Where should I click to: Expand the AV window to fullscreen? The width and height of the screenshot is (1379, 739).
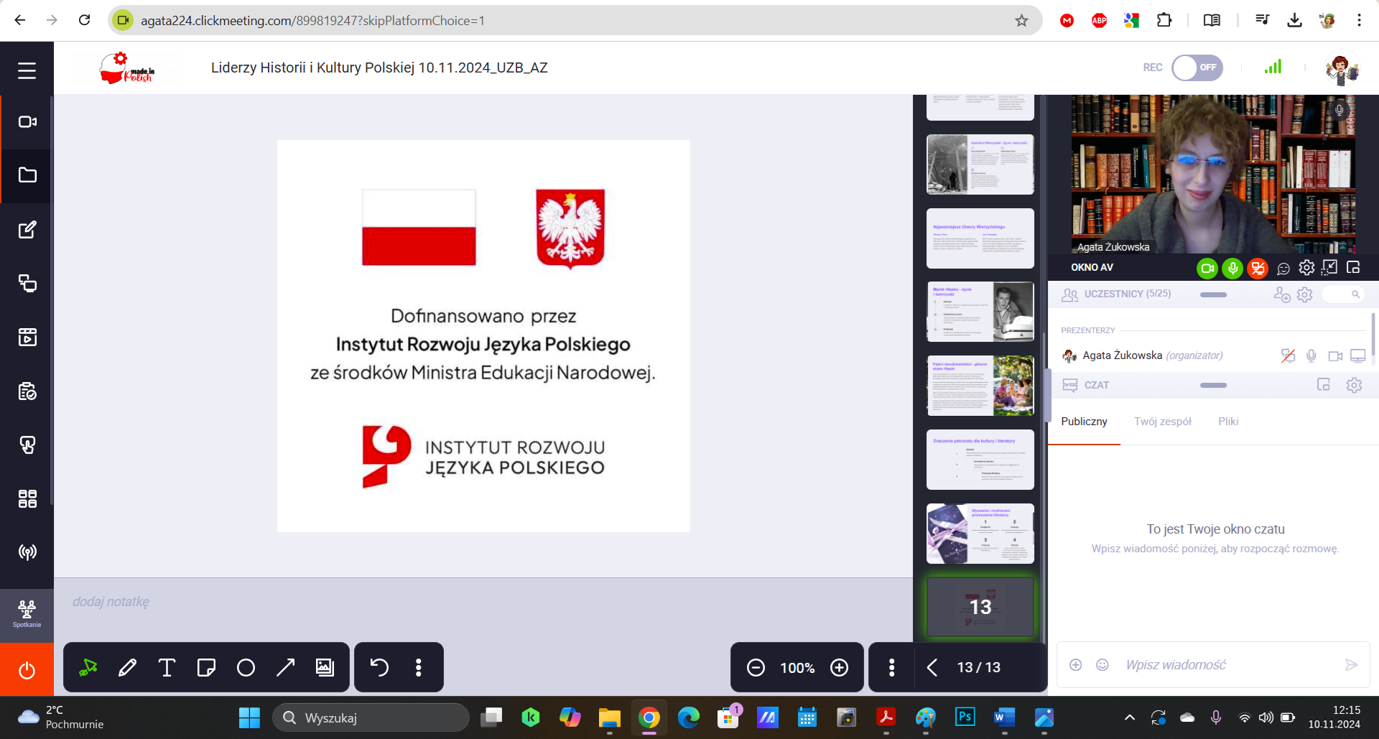coord(1330,267)
